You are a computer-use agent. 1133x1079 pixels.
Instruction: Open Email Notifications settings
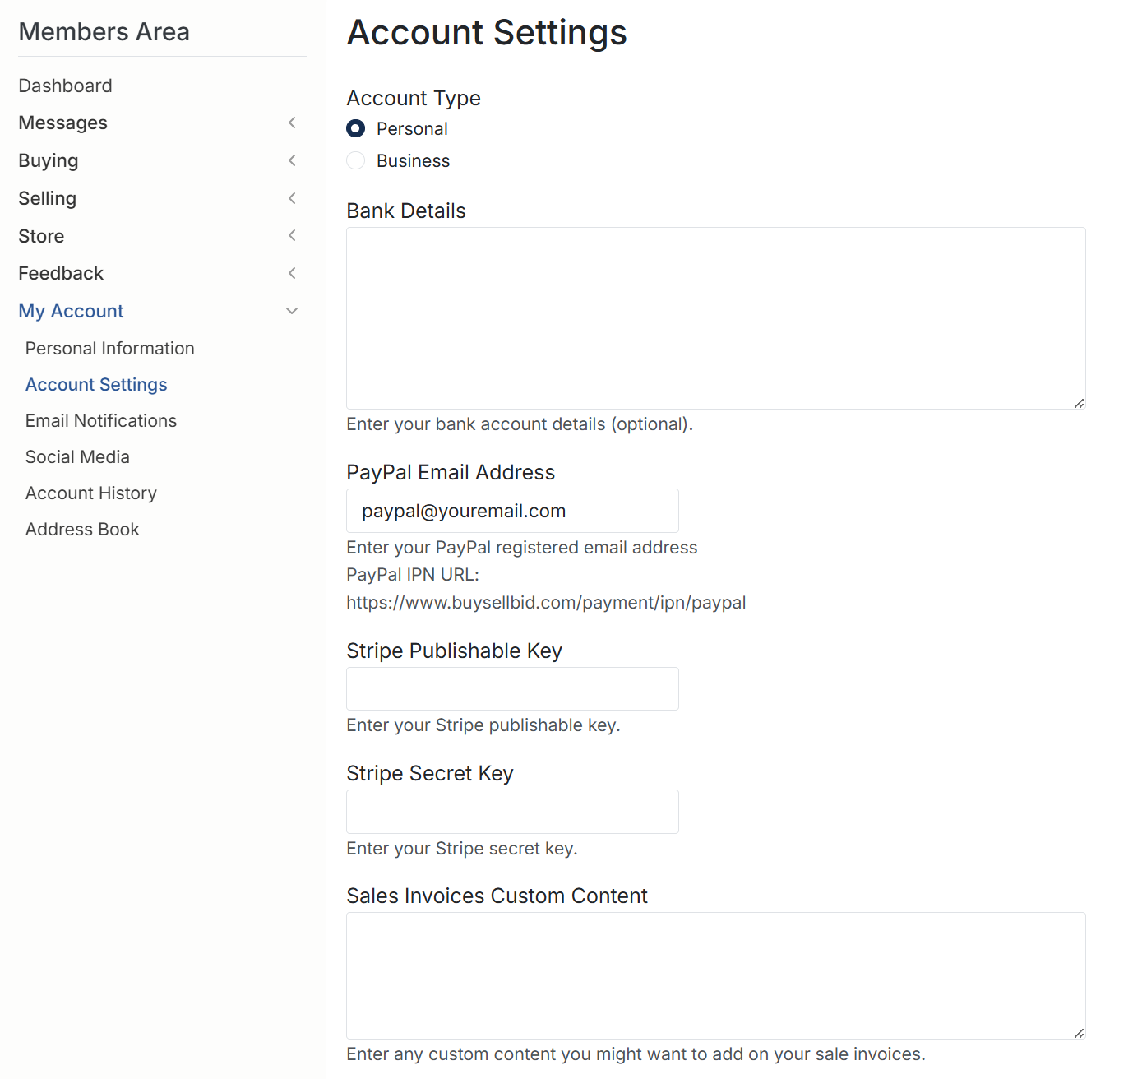tap(100, 420)
